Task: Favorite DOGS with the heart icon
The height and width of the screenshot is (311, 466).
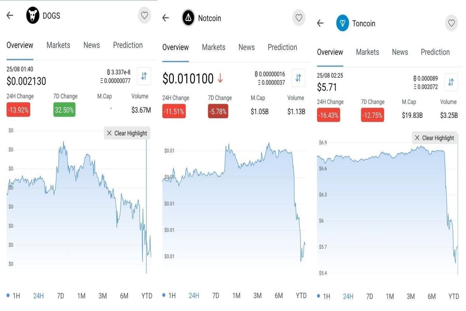Action: click(x=144, y=16)
